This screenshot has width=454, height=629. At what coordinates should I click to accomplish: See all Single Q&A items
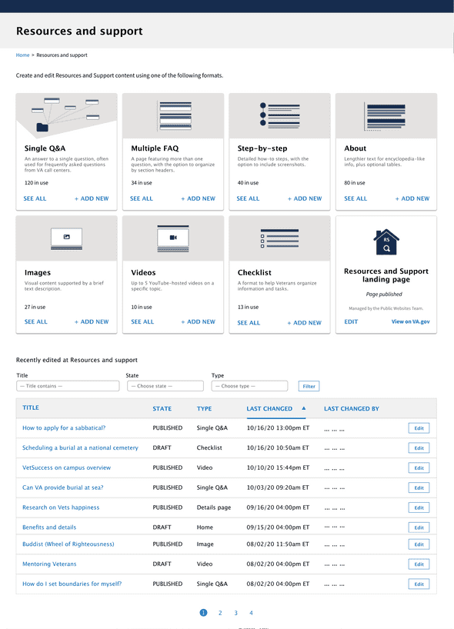click(x=35, y=198)
